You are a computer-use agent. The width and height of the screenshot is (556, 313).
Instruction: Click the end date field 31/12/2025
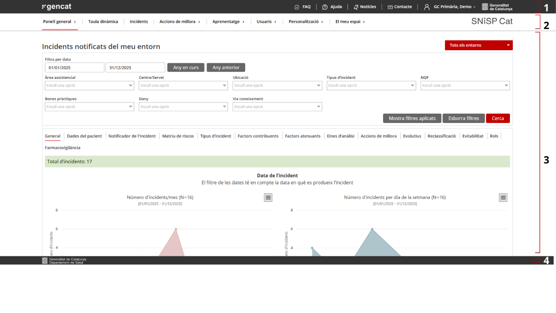[135, 68]
